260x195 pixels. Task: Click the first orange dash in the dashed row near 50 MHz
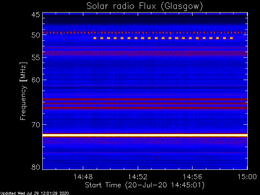click(95, 38)
